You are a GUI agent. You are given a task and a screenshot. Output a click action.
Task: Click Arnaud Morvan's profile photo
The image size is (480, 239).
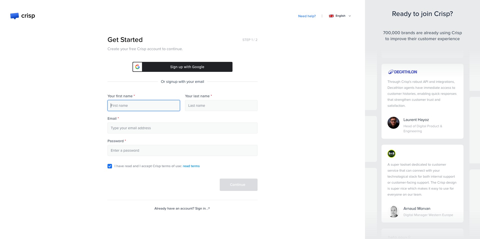(393, 212)
